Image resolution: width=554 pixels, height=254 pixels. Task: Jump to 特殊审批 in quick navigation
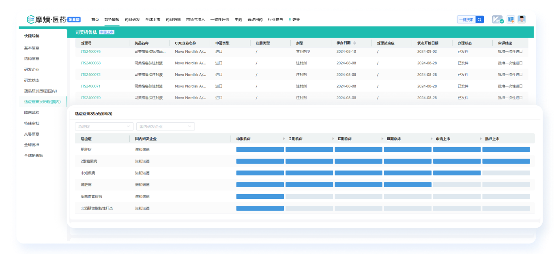[32, 123]
